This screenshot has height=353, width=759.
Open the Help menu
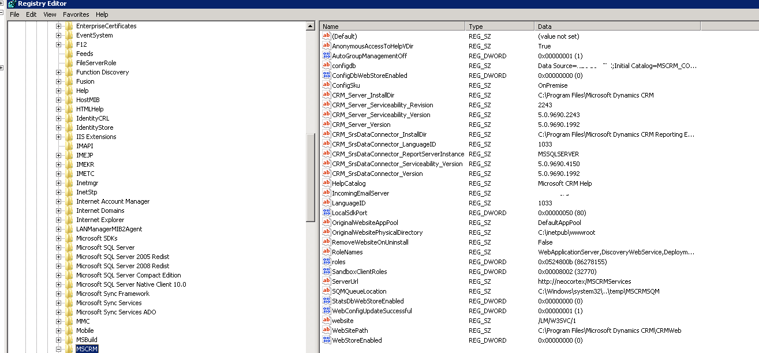pyautogui.click(x=102, y=14)
